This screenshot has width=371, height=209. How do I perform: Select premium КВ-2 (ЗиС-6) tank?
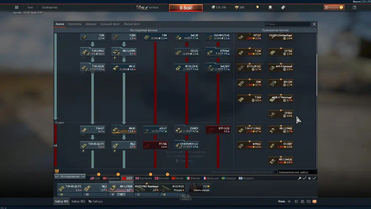[281, 161]
